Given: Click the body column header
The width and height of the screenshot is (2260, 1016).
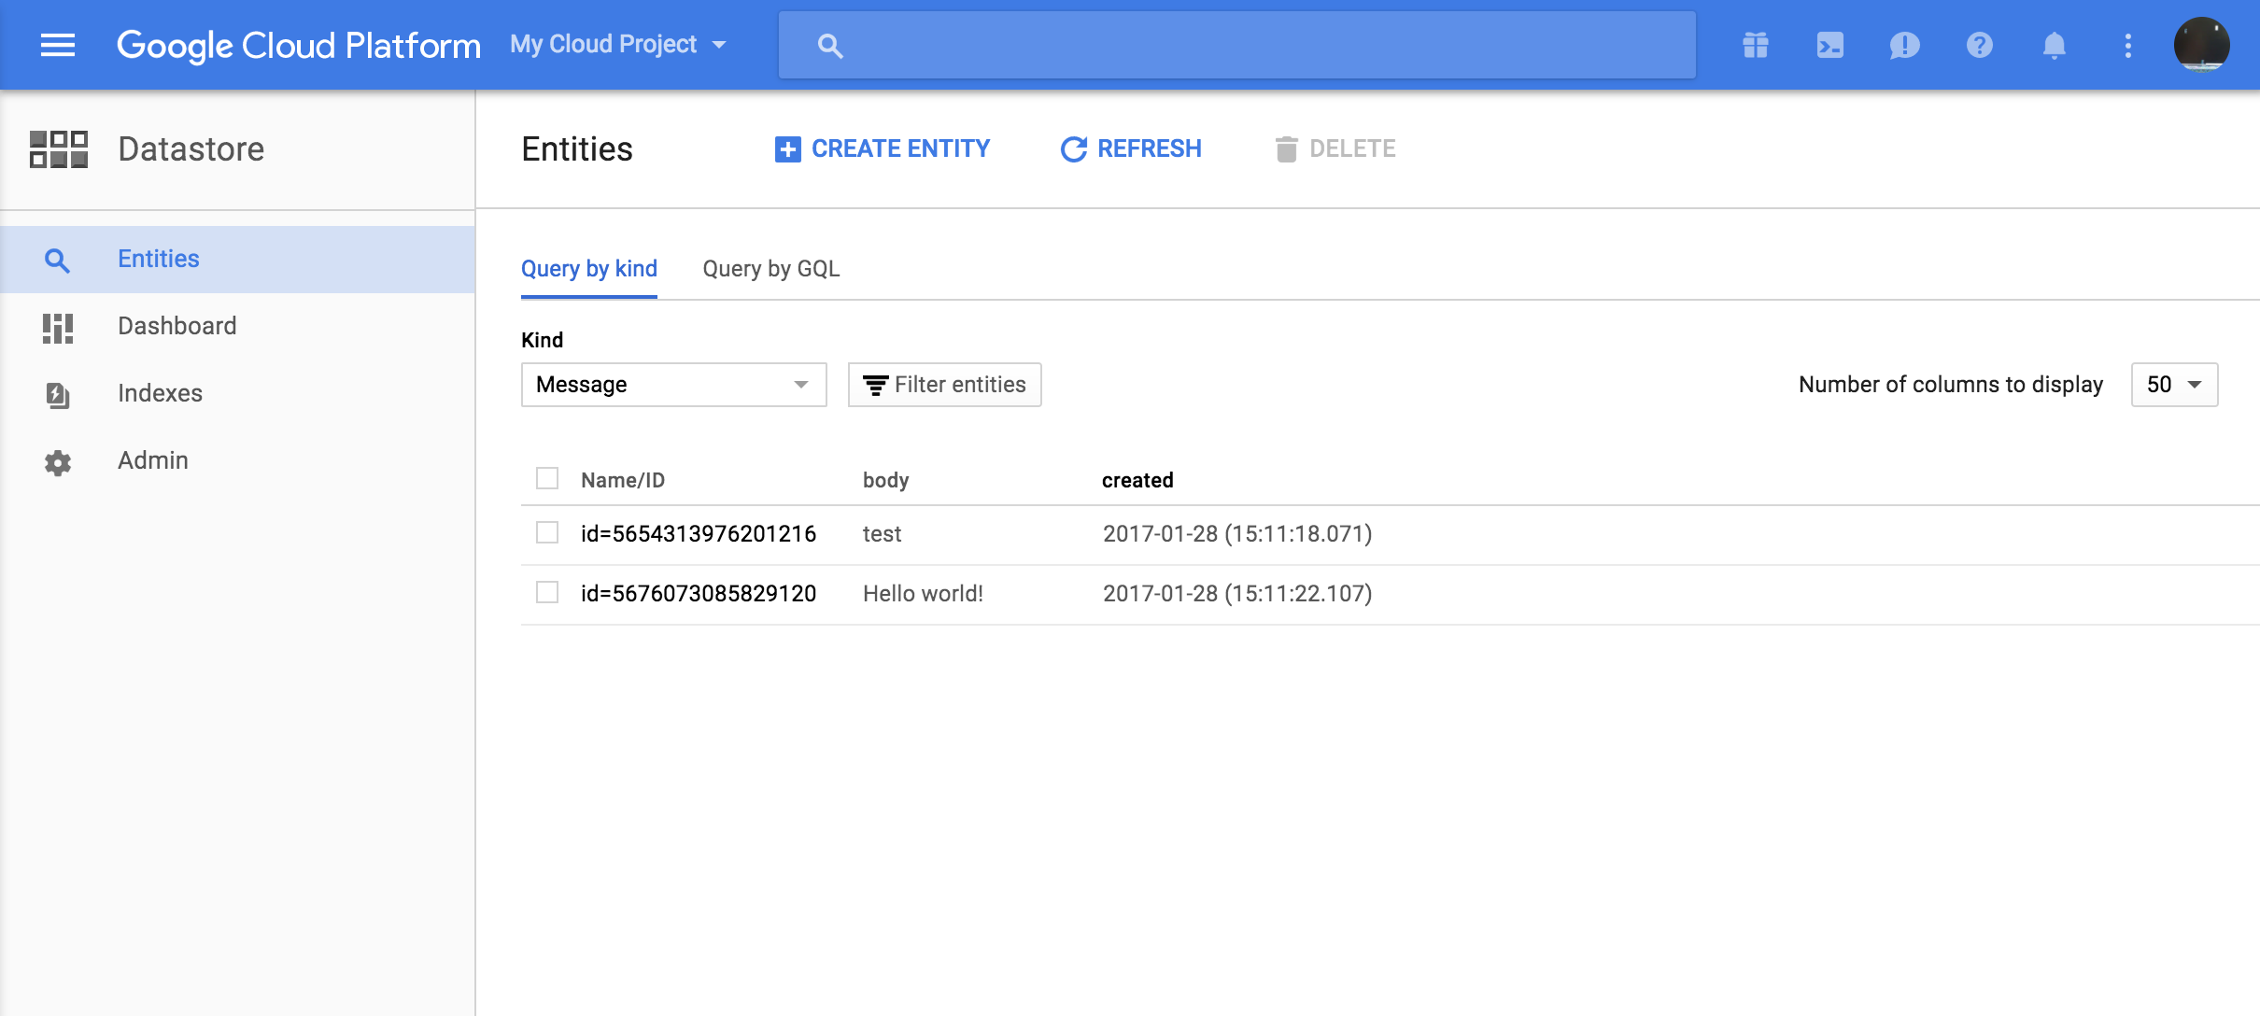Looking at the screenshot, I should (885, 480).
